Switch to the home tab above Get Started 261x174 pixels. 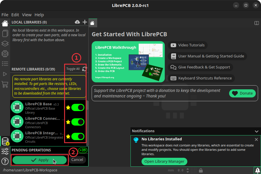tap(93, 22)
